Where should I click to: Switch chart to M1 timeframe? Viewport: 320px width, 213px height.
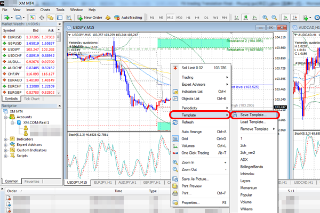click(x=152, y=18)
